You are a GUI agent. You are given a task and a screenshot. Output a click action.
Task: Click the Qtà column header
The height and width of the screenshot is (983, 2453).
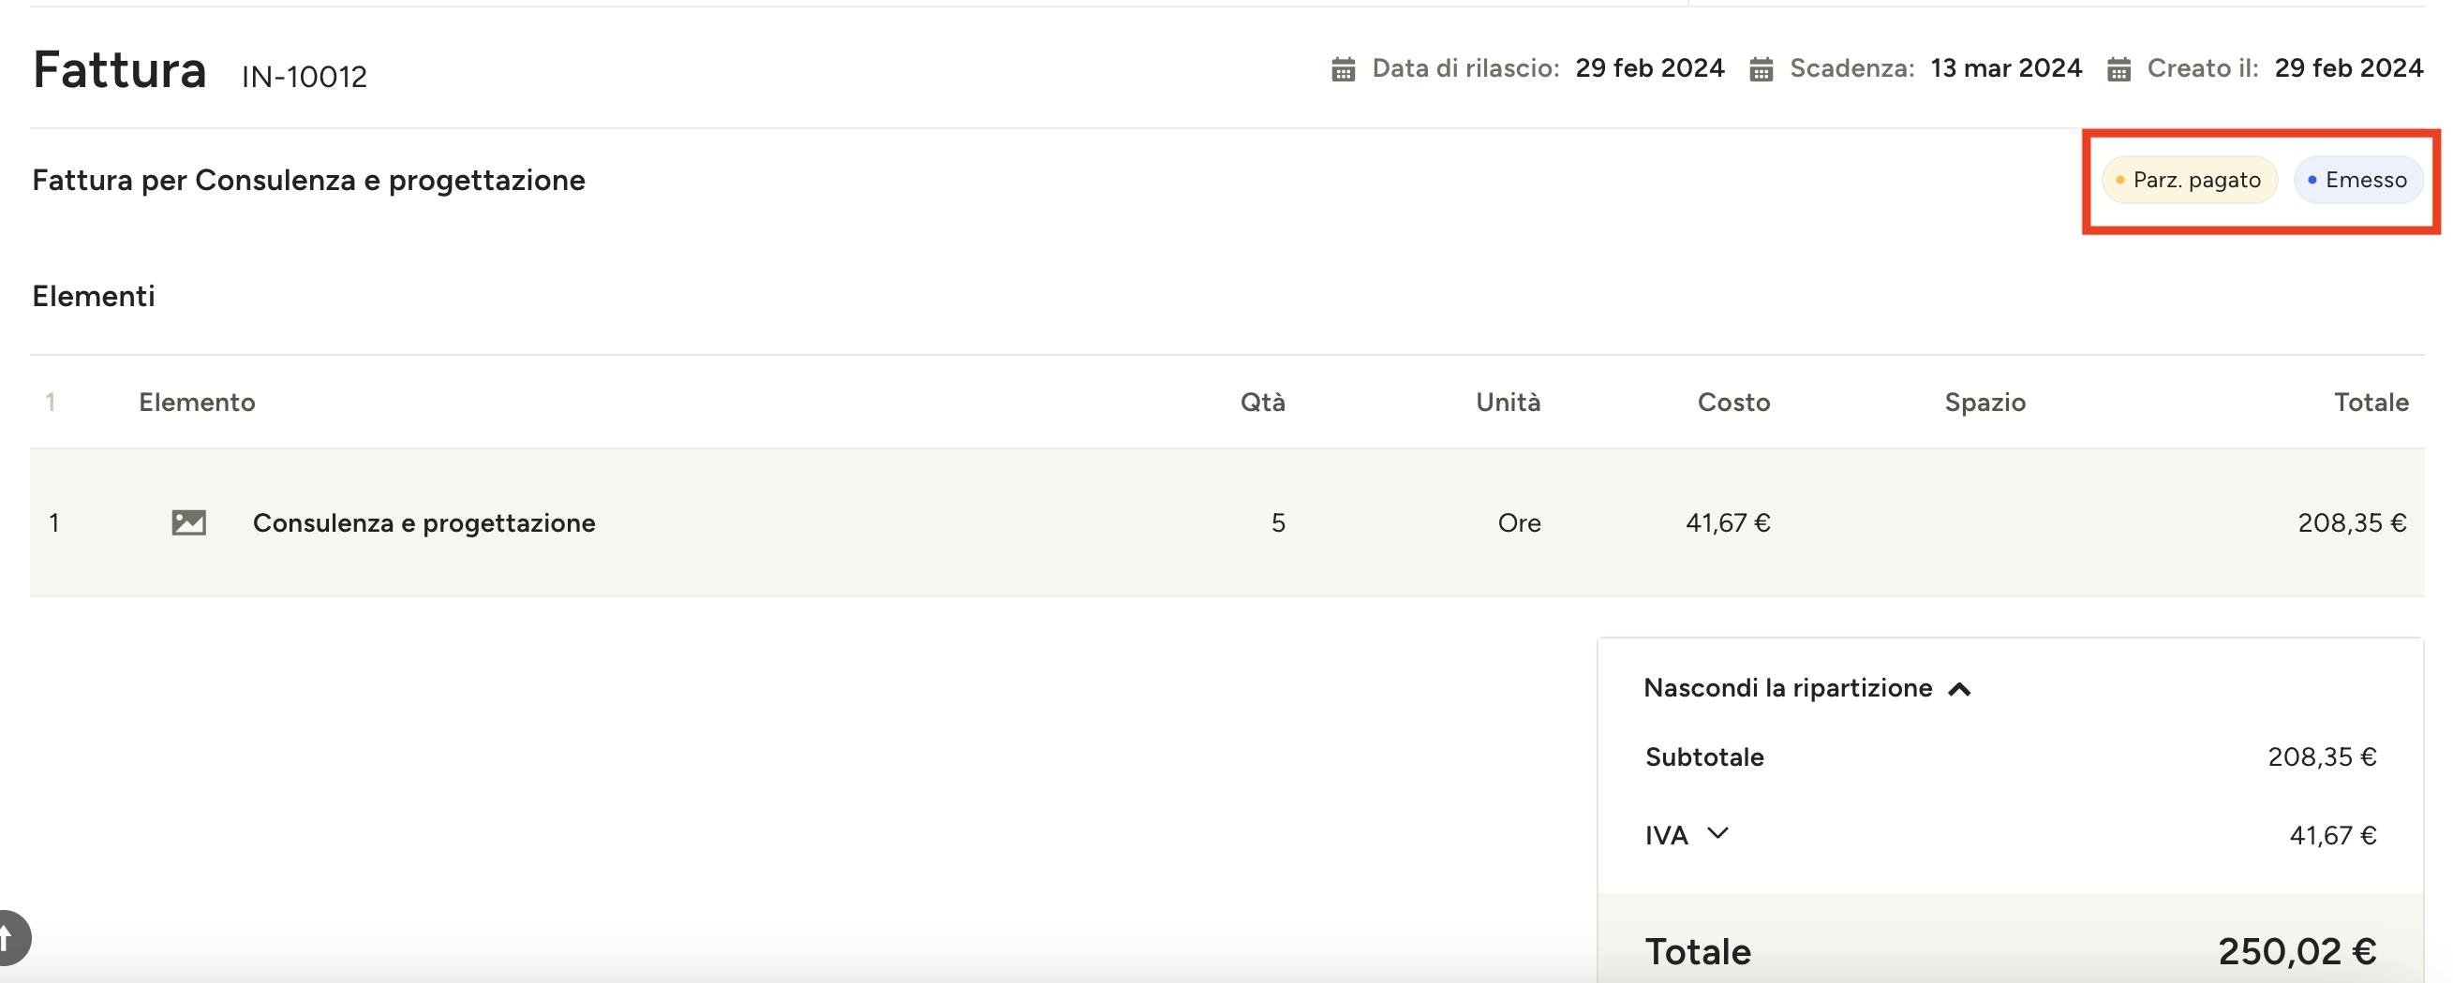point(1263,402)
